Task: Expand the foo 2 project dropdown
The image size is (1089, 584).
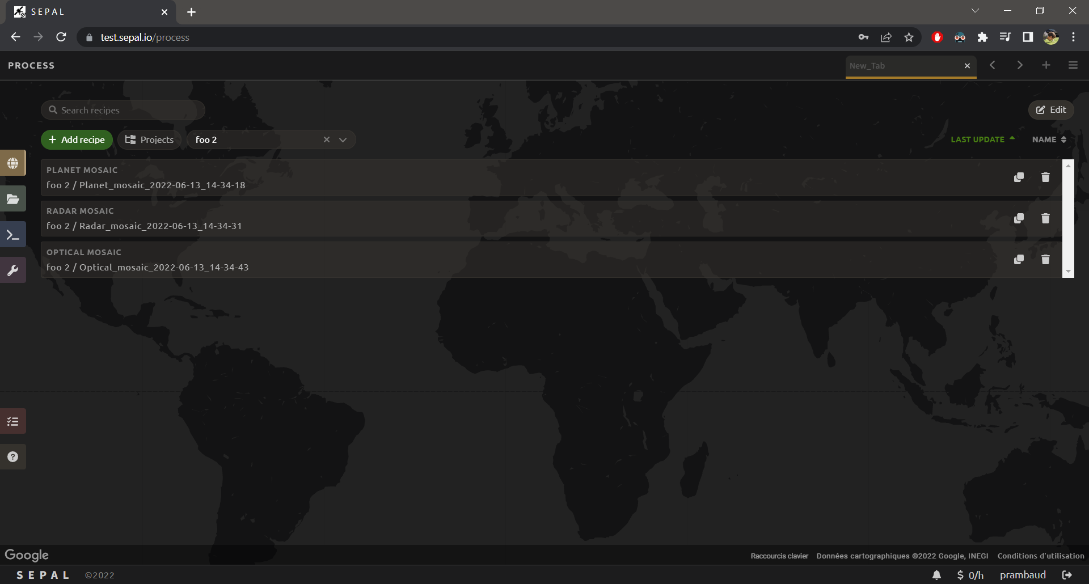Action: [x=343, y=140]
